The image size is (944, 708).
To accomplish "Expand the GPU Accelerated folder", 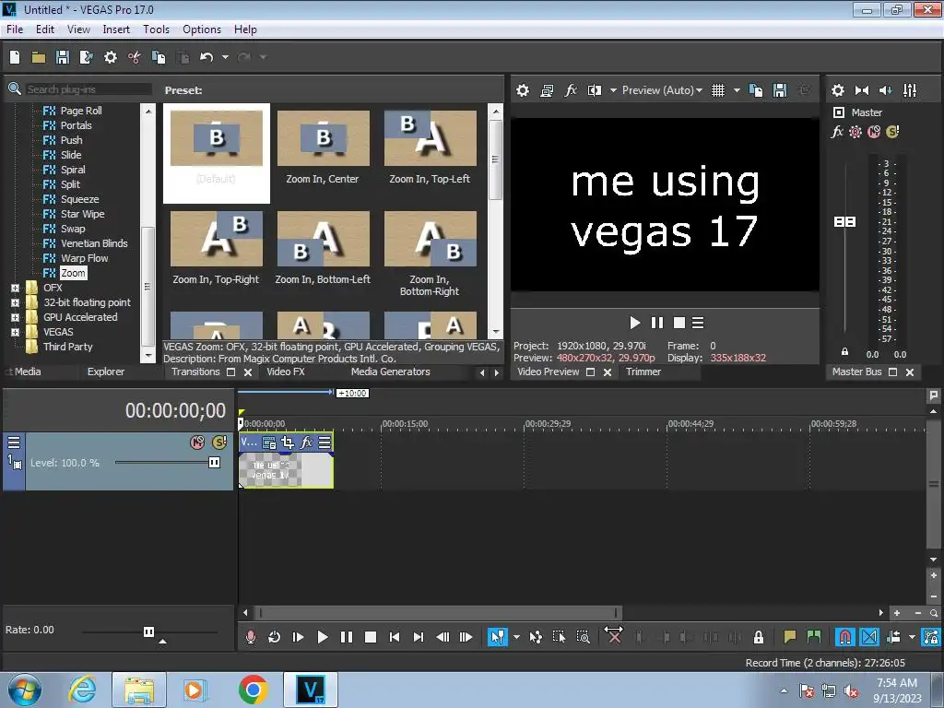I will tap(15, 317).
